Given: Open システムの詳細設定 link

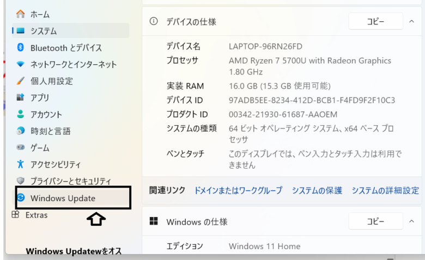Looking at the screenshot, I should coord(385,190).
